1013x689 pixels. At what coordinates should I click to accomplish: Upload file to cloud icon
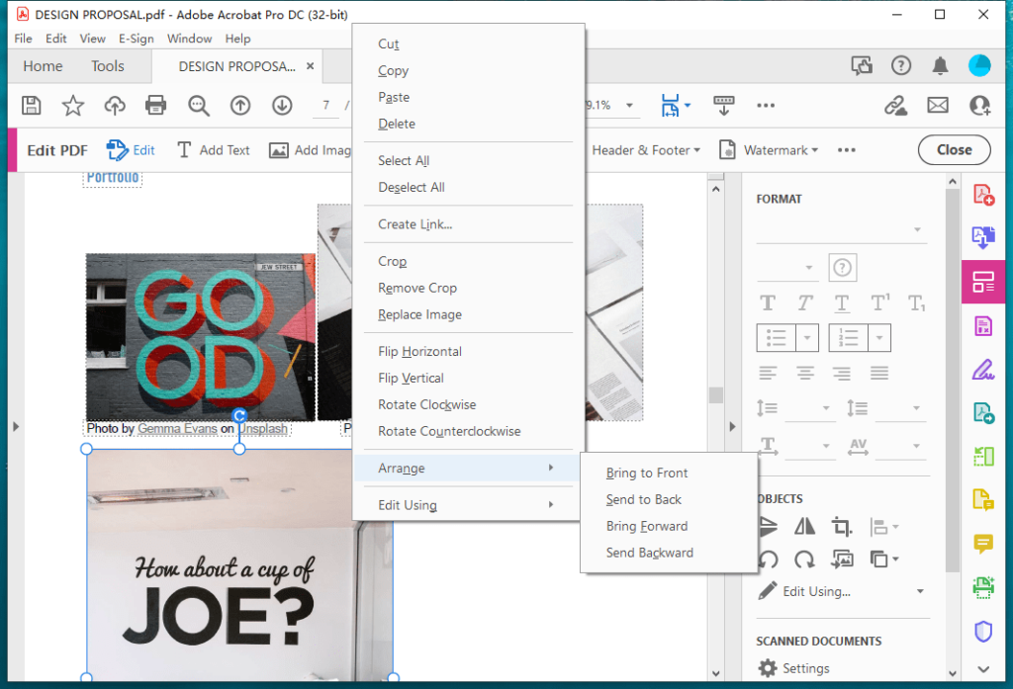[x=115, y=105]
